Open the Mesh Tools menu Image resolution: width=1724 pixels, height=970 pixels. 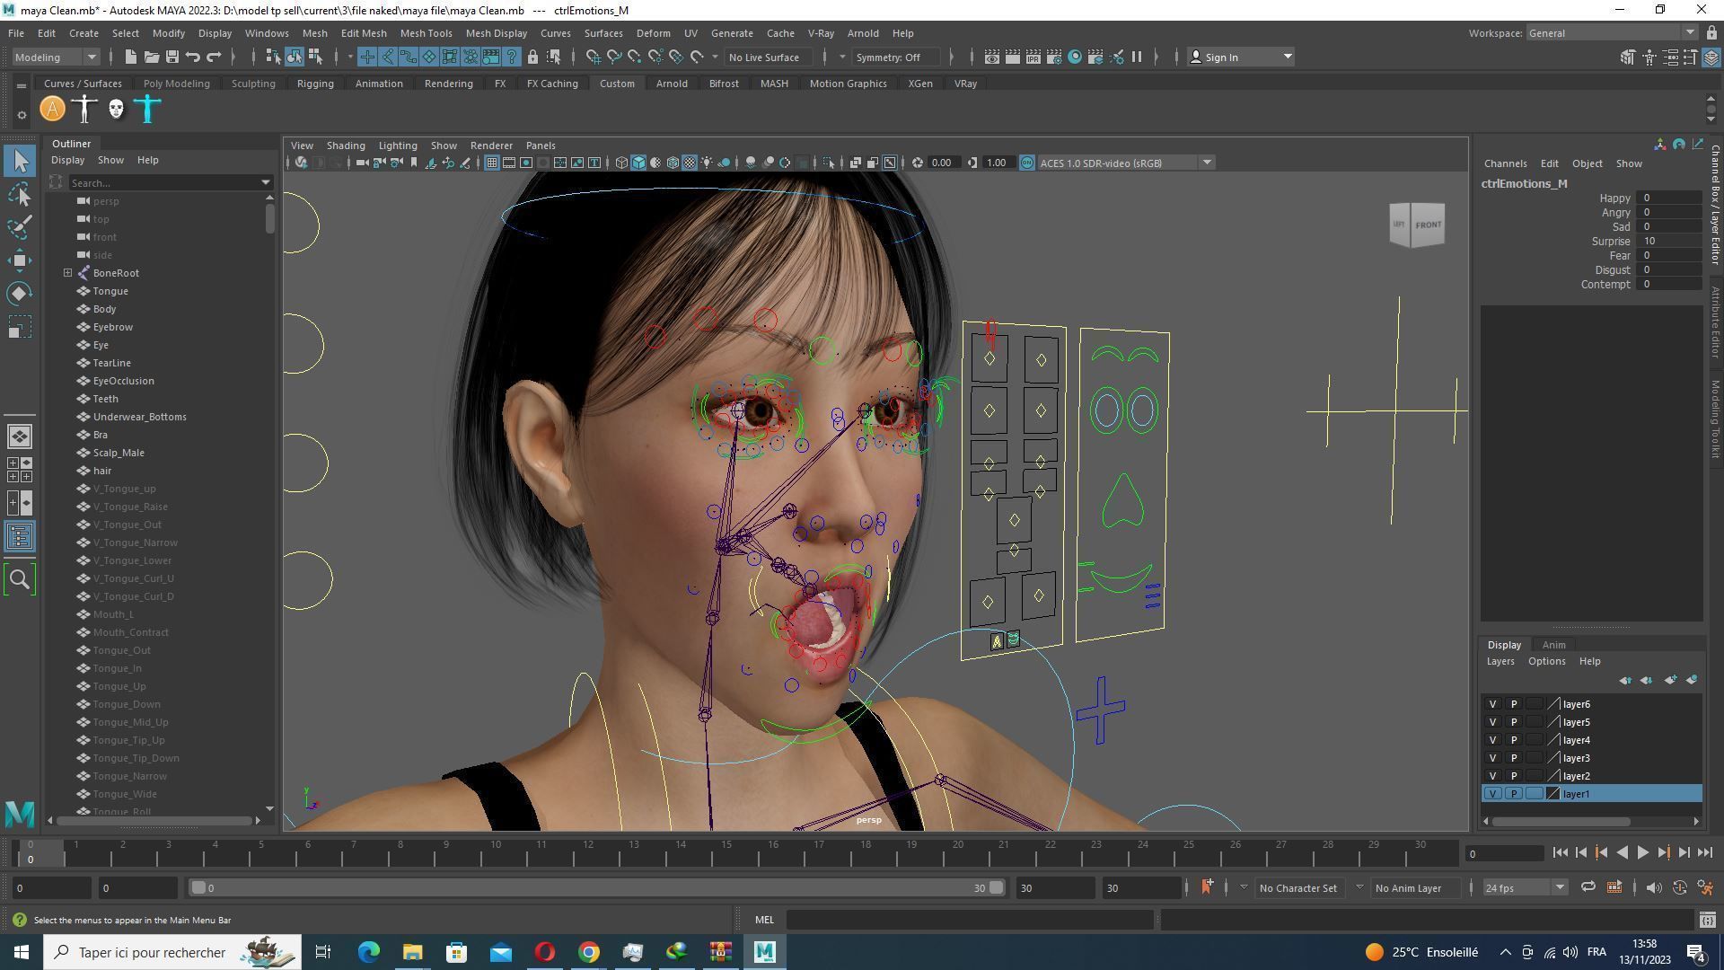click(426, 33)
